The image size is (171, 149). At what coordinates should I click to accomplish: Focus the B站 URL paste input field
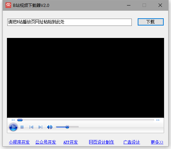69,22
